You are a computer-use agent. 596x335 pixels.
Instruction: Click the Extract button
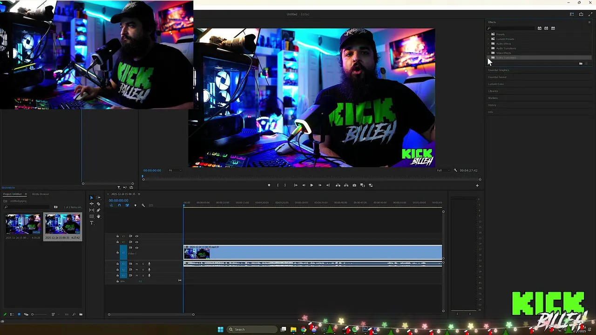coord(346,185)
